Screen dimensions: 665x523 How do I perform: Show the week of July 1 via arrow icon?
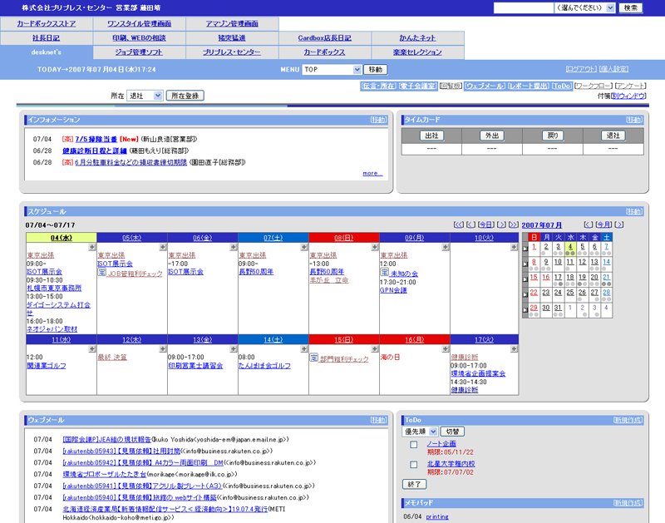(525, 249)
